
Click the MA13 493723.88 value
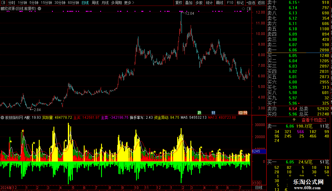coord(222,118)
